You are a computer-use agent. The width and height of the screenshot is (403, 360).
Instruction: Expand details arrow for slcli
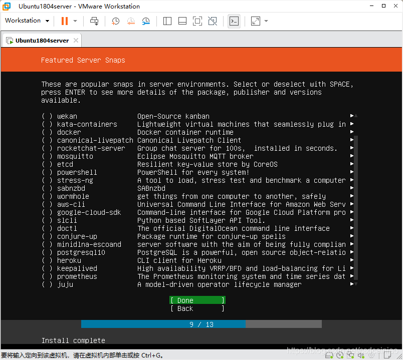pyautogui.click(x=352, y=220)
